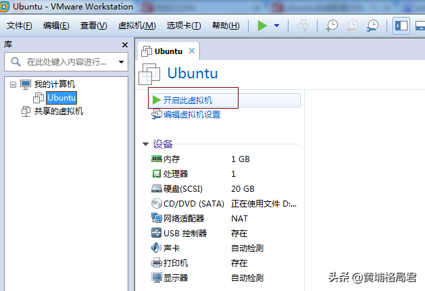Image resolution: width=425 pixels, height=291 pixels.
Task: Open the 虚拟机(M) menu
Action: (x=137, y=26)
